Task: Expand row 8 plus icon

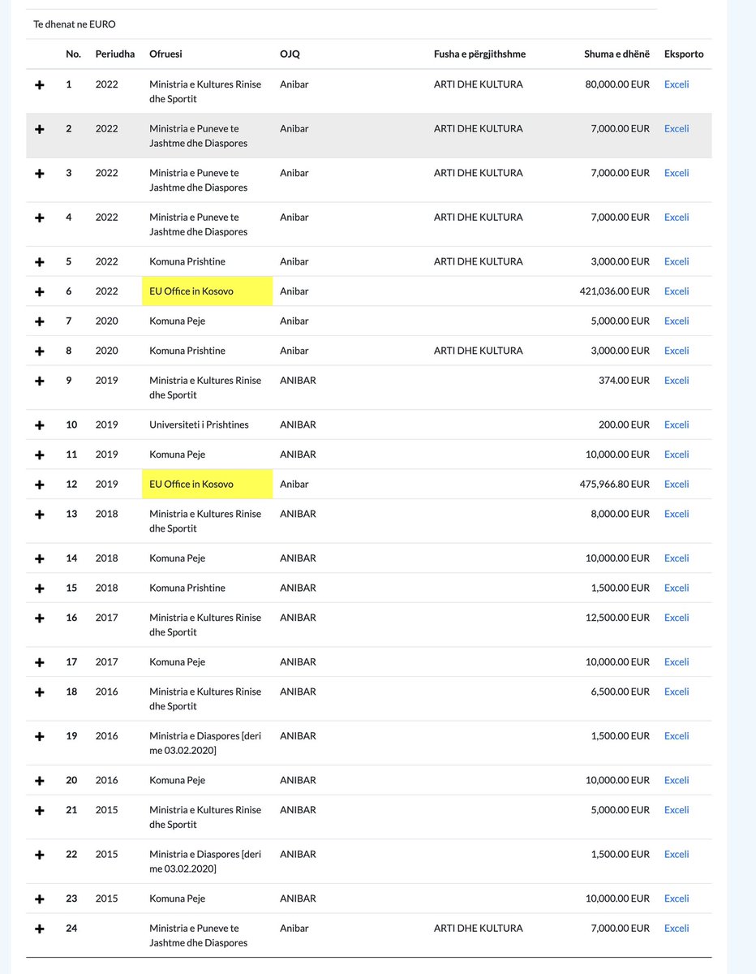Action: (40, 351)
